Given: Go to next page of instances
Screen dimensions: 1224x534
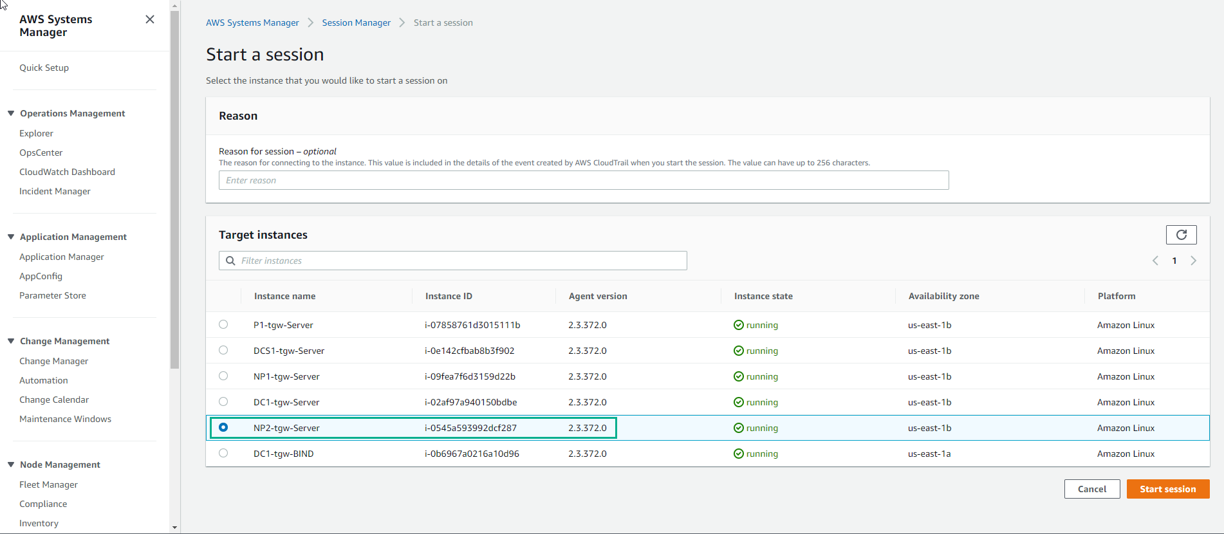Looking at the screenshot, I should [x=1194, y=261].
